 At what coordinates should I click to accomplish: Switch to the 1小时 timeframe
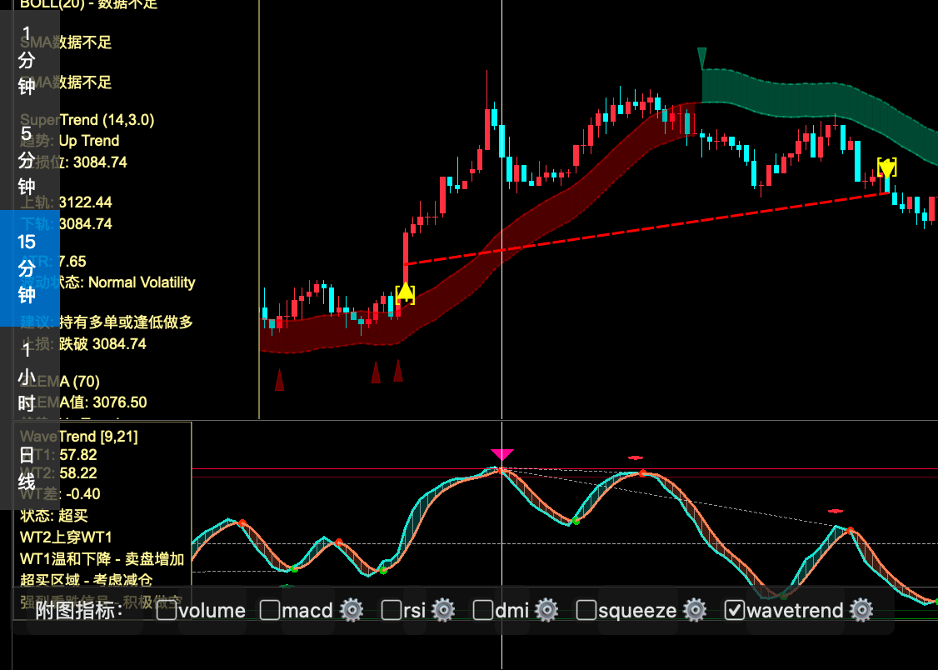tap(30, 377)
